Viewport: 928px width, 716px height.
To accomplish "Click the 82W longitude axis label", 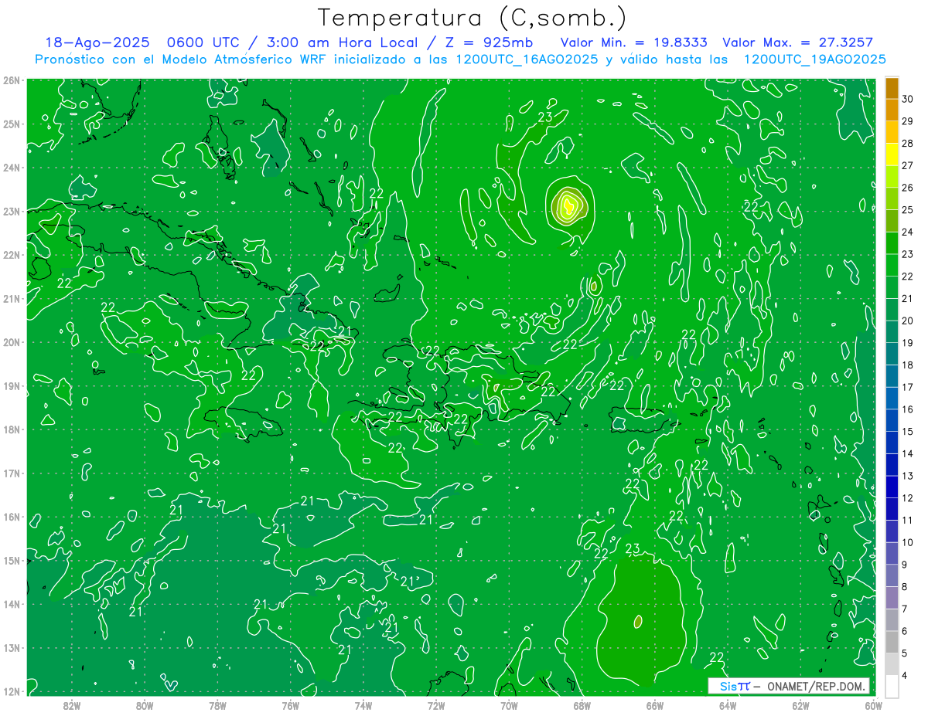I will click(x=71, y=704).
